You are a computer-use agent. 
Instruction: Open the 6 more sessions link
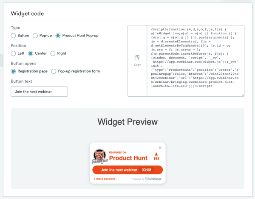pos(105,179)
